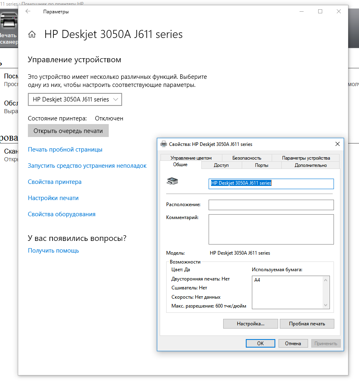
Task: Click the Сшиватель: Нет text
Action: [189, 288]
